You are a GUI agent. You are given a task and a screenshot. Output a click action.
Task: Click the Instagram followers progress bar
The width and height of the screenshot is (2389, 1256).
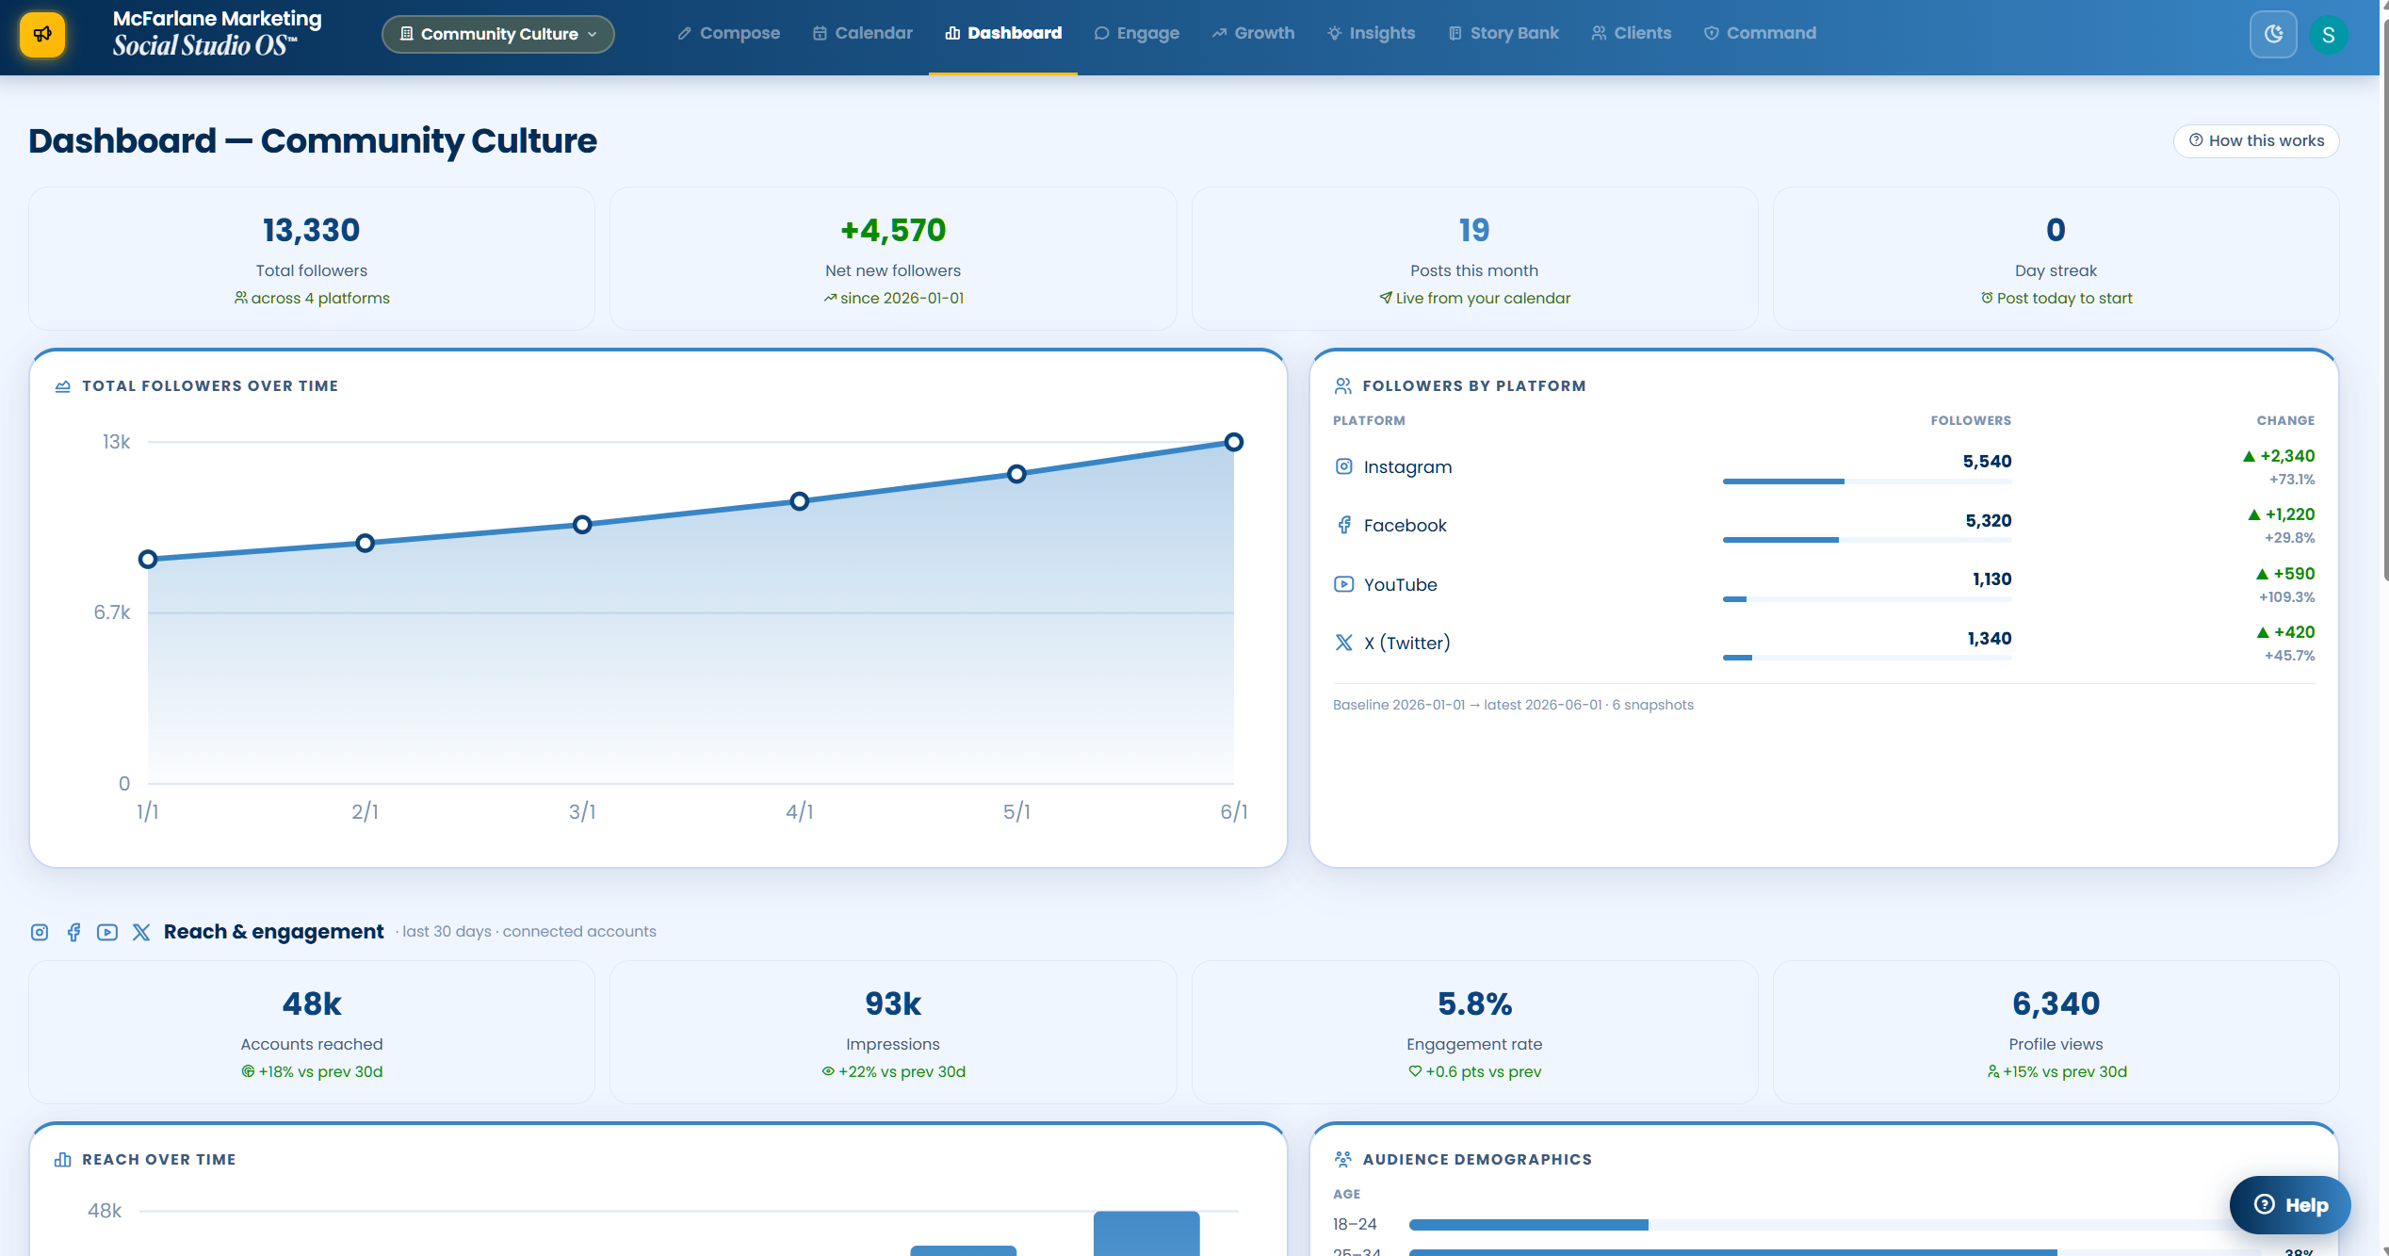1867,481
